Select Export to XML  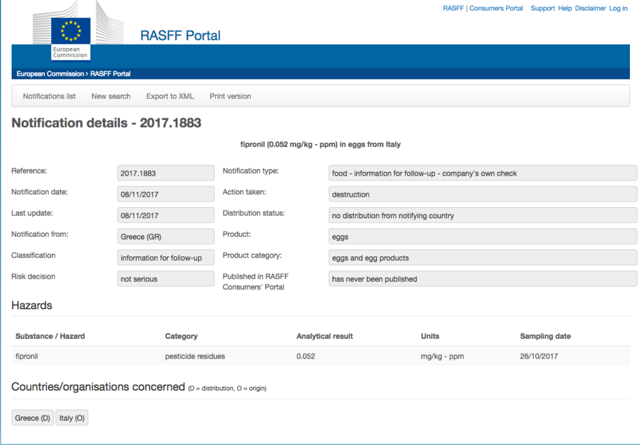pyautogui.click(x=170, y=96)
